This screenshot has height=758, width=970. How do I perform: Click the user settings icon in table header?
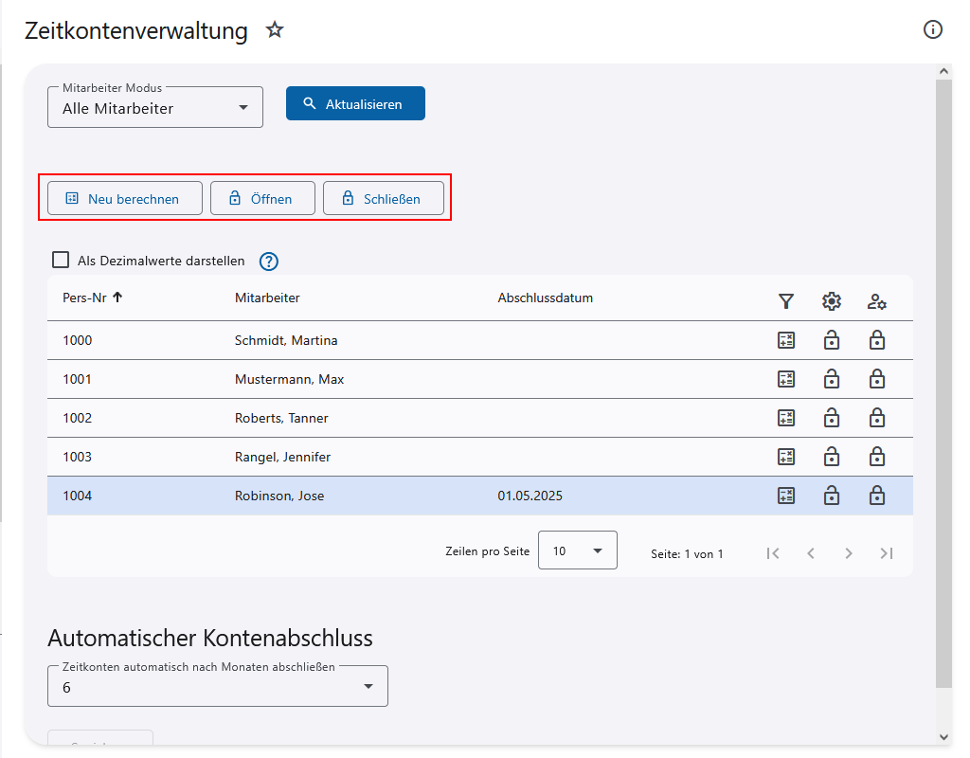coord(877,301)
